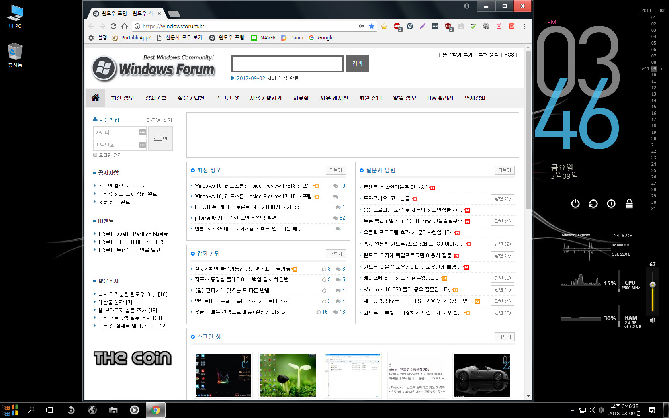The width and height of the screenshot is (669, 418).
Task: Click the password manager icon in the ID field
Action: pyautogui.click(x=142, y=132)
